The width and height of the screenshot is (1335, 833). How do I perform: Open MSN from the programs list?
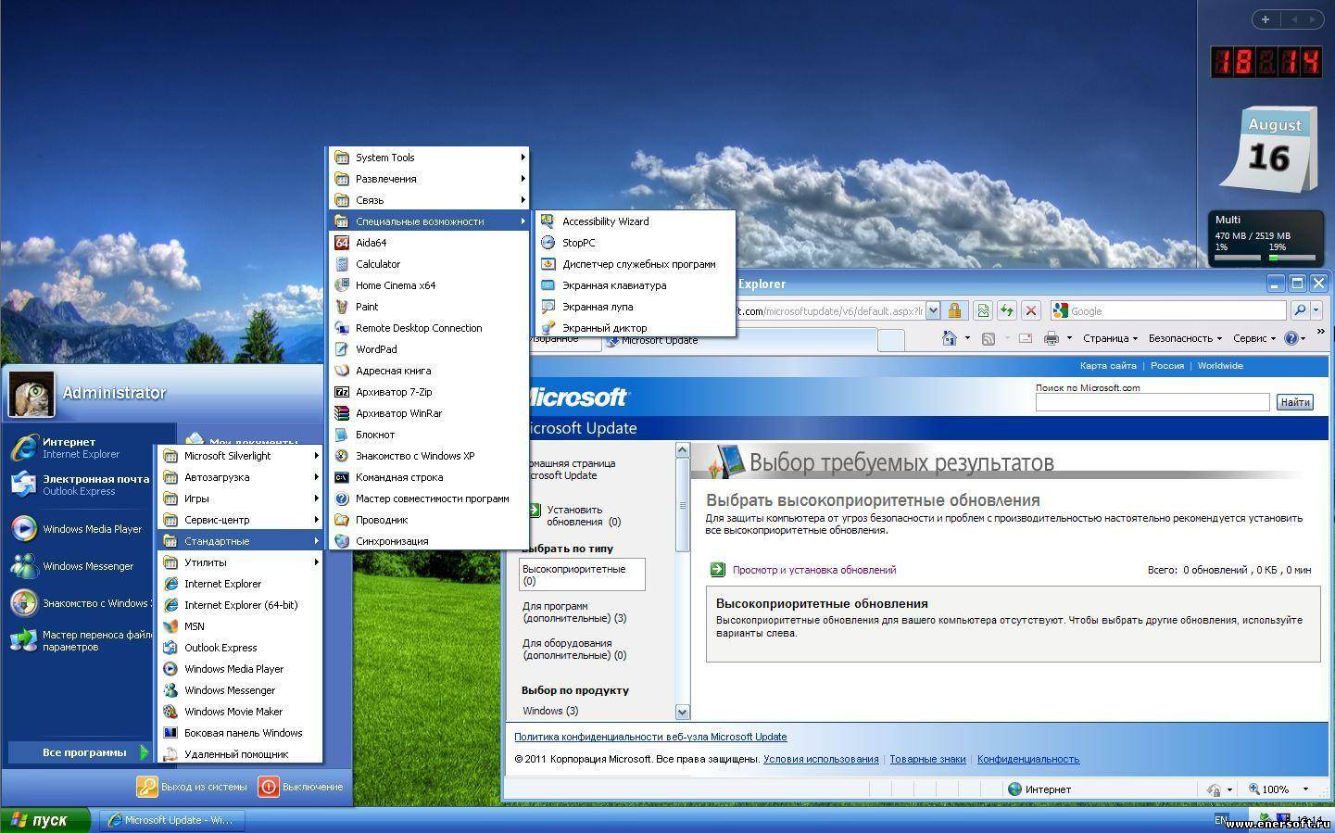coord(240,626)
